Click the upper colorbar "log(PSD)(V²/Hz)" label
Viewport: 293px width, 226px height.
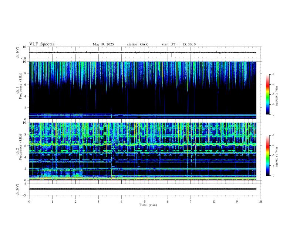pyautogui.click(x=277, y=96)
